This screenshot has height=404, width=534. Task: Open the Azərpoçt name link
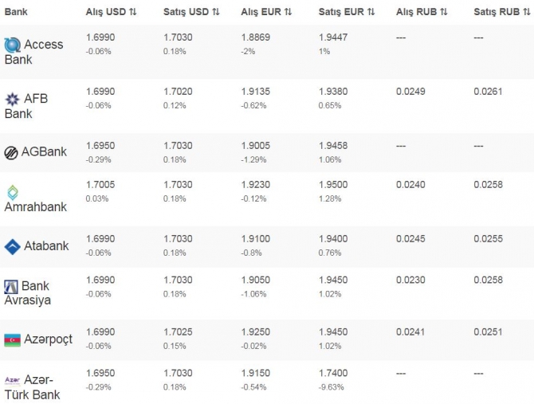[49, 339]
